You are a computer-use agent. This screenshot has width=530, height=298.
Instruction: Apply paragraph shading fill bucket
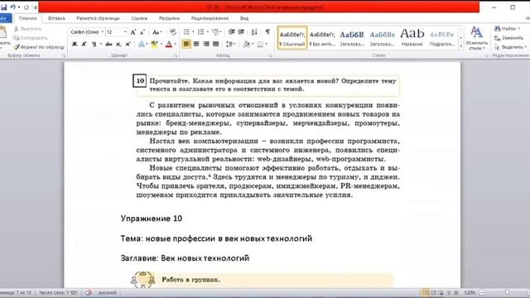(x=247, y=44)
